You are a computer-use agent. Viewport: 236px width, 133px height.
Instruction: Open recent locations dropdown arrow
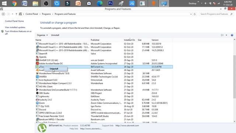[x=12, y=14]
